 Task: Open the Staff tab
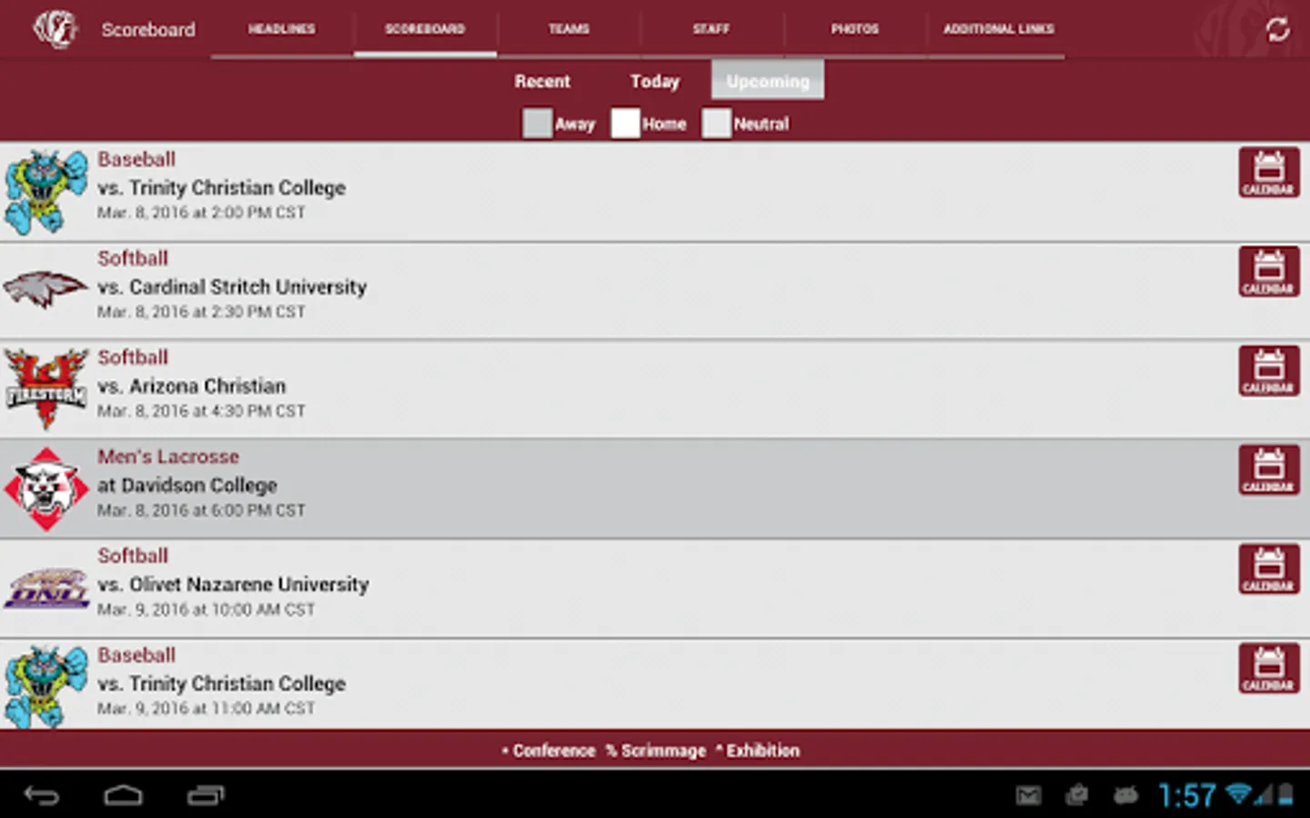711,29
